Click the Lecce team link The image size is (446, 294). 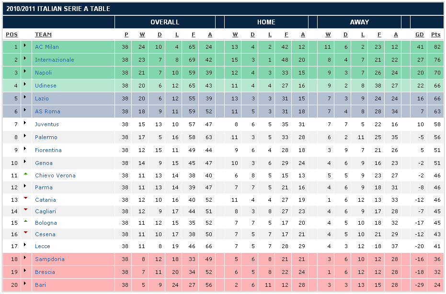pos(42,246)
